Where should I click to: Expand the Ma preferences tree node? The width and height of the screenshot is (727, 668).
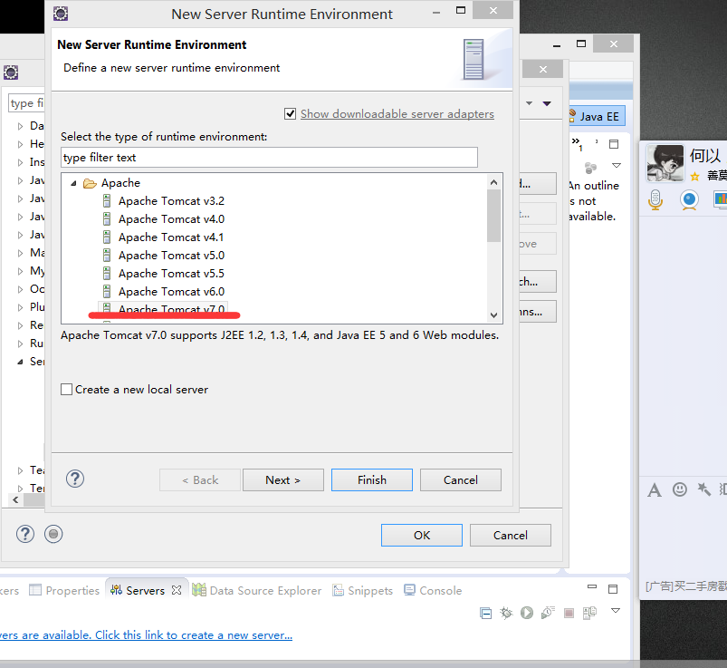[x=20, y=253]
